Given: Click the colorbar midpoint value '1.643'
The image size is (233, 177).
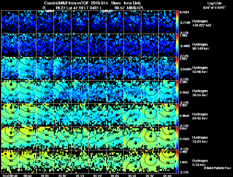Looking at the screenshot, I should tap(183, 162).
